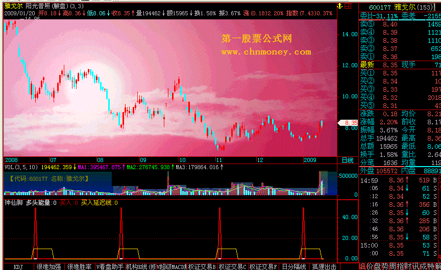441x270 pixels.
Task: Select the 盘 tab in quote panel
Action: [378, 266]
